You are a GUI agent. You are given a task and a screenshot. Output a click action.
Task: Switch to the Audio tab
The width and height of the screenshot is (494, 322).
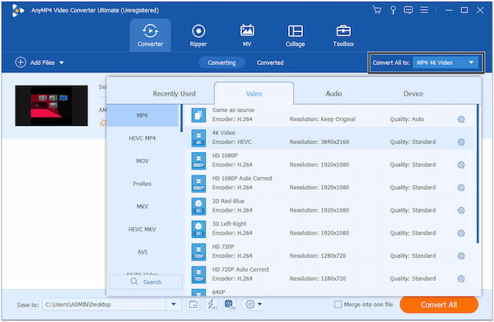pos(333,94)
